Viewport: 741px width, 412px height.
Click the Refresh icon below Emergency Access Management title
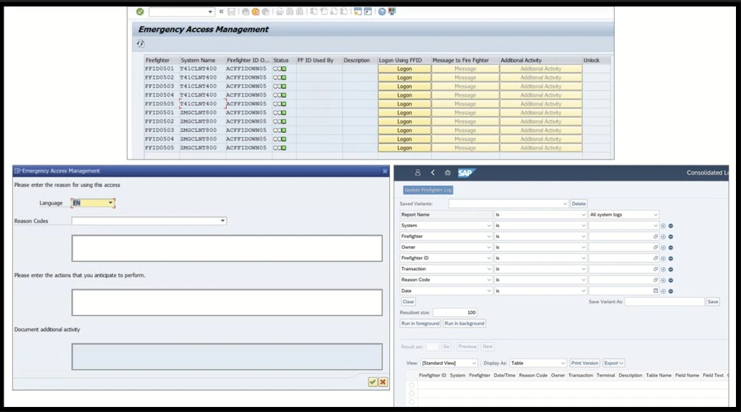click(x=140, y=44)
